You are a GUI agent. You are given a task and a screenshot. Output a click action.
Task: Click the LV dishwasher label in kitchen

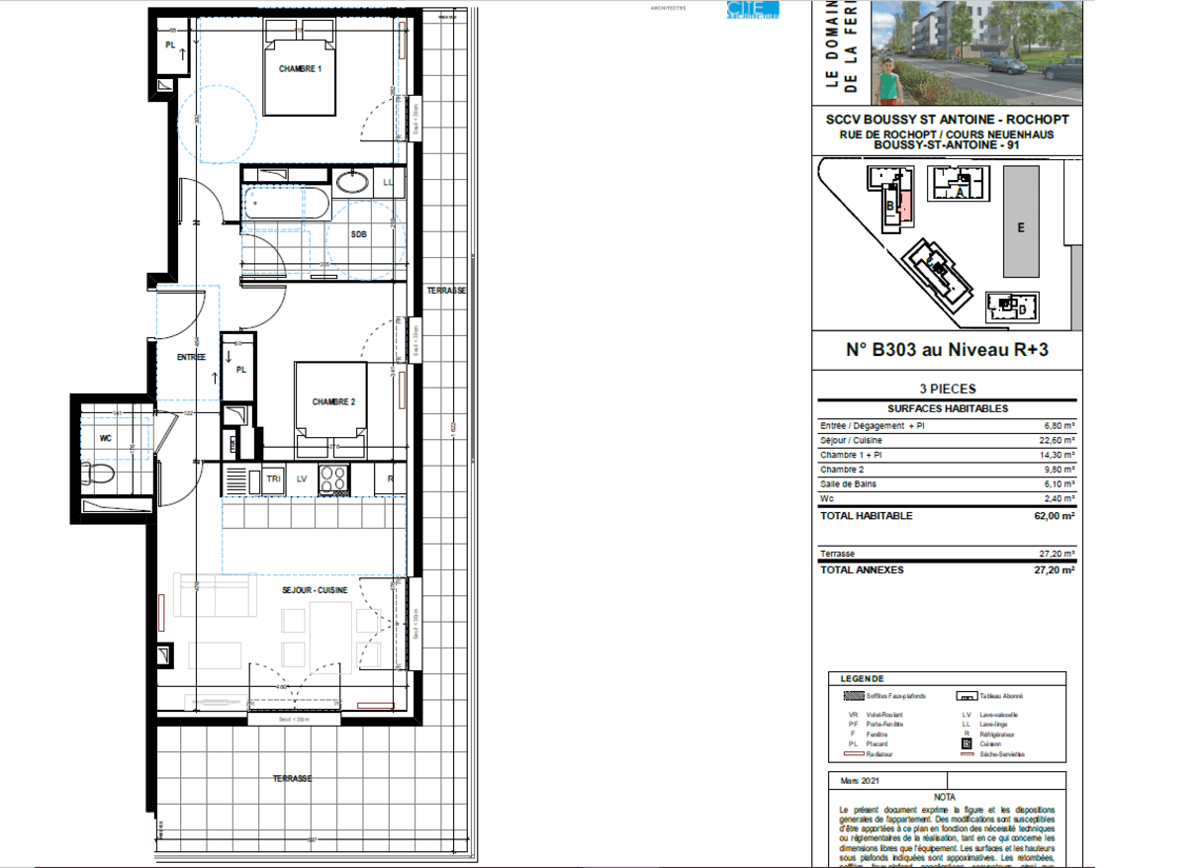[302, 478]
